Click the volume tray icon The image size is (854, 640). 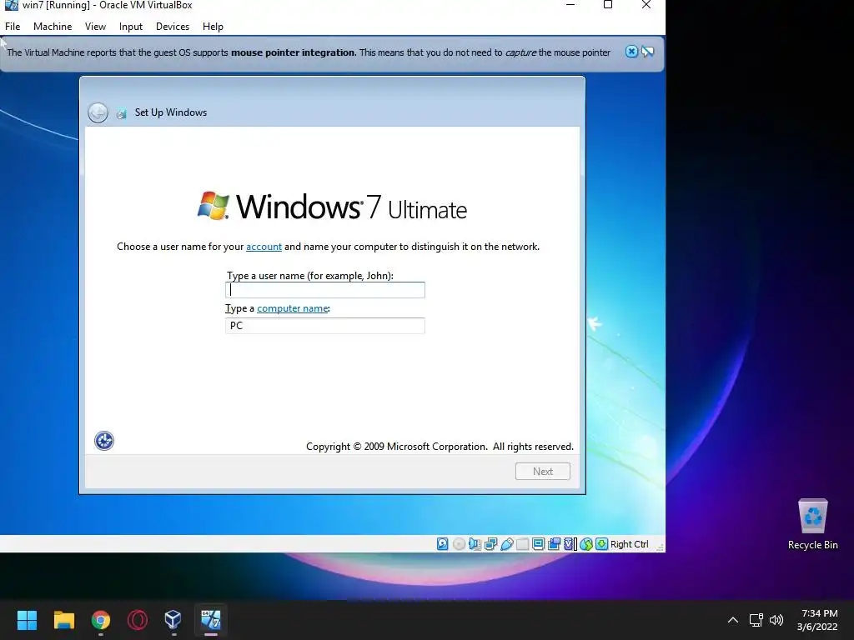776,620
